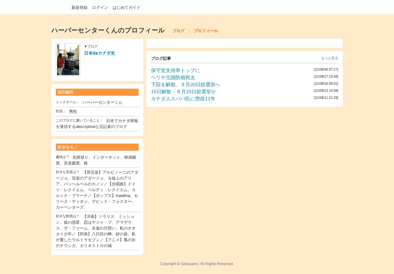Image resolution: width=394 pixels, height=274 pixels.
Task: Open article ヘリヤ元国防相死去
Action: pos(173,78)
